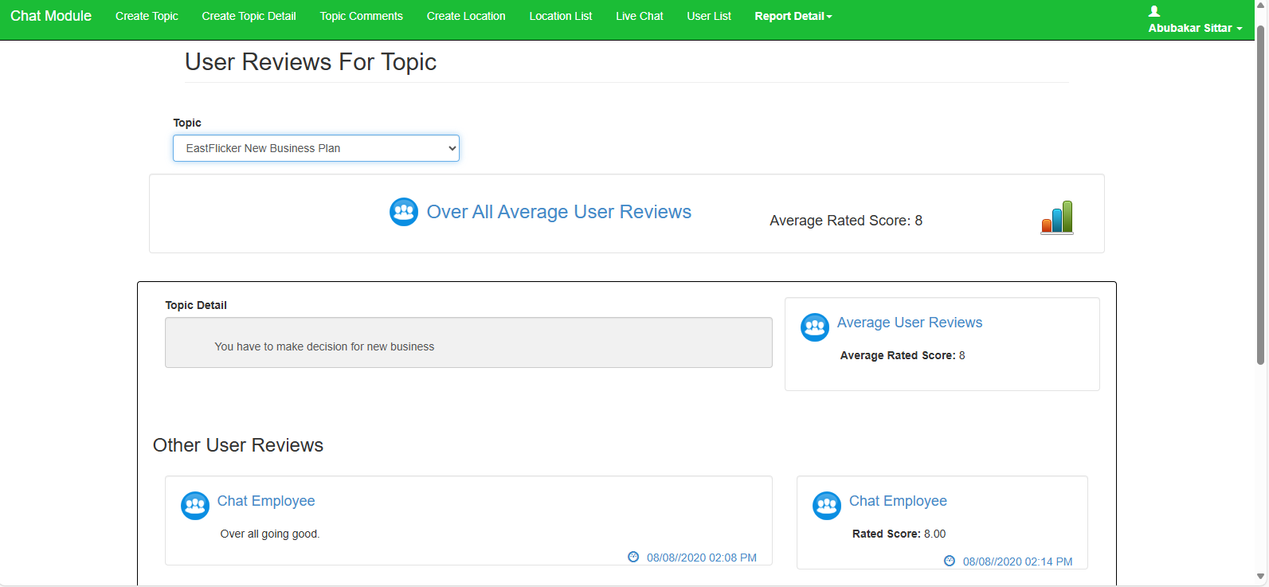1269x587 pixels.
Task: Click the bar chart icon beside average score
Action: click(1056, 217)
